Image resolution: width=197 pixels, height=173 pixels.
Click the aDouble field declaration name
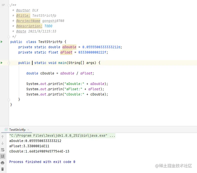point(69,47)
